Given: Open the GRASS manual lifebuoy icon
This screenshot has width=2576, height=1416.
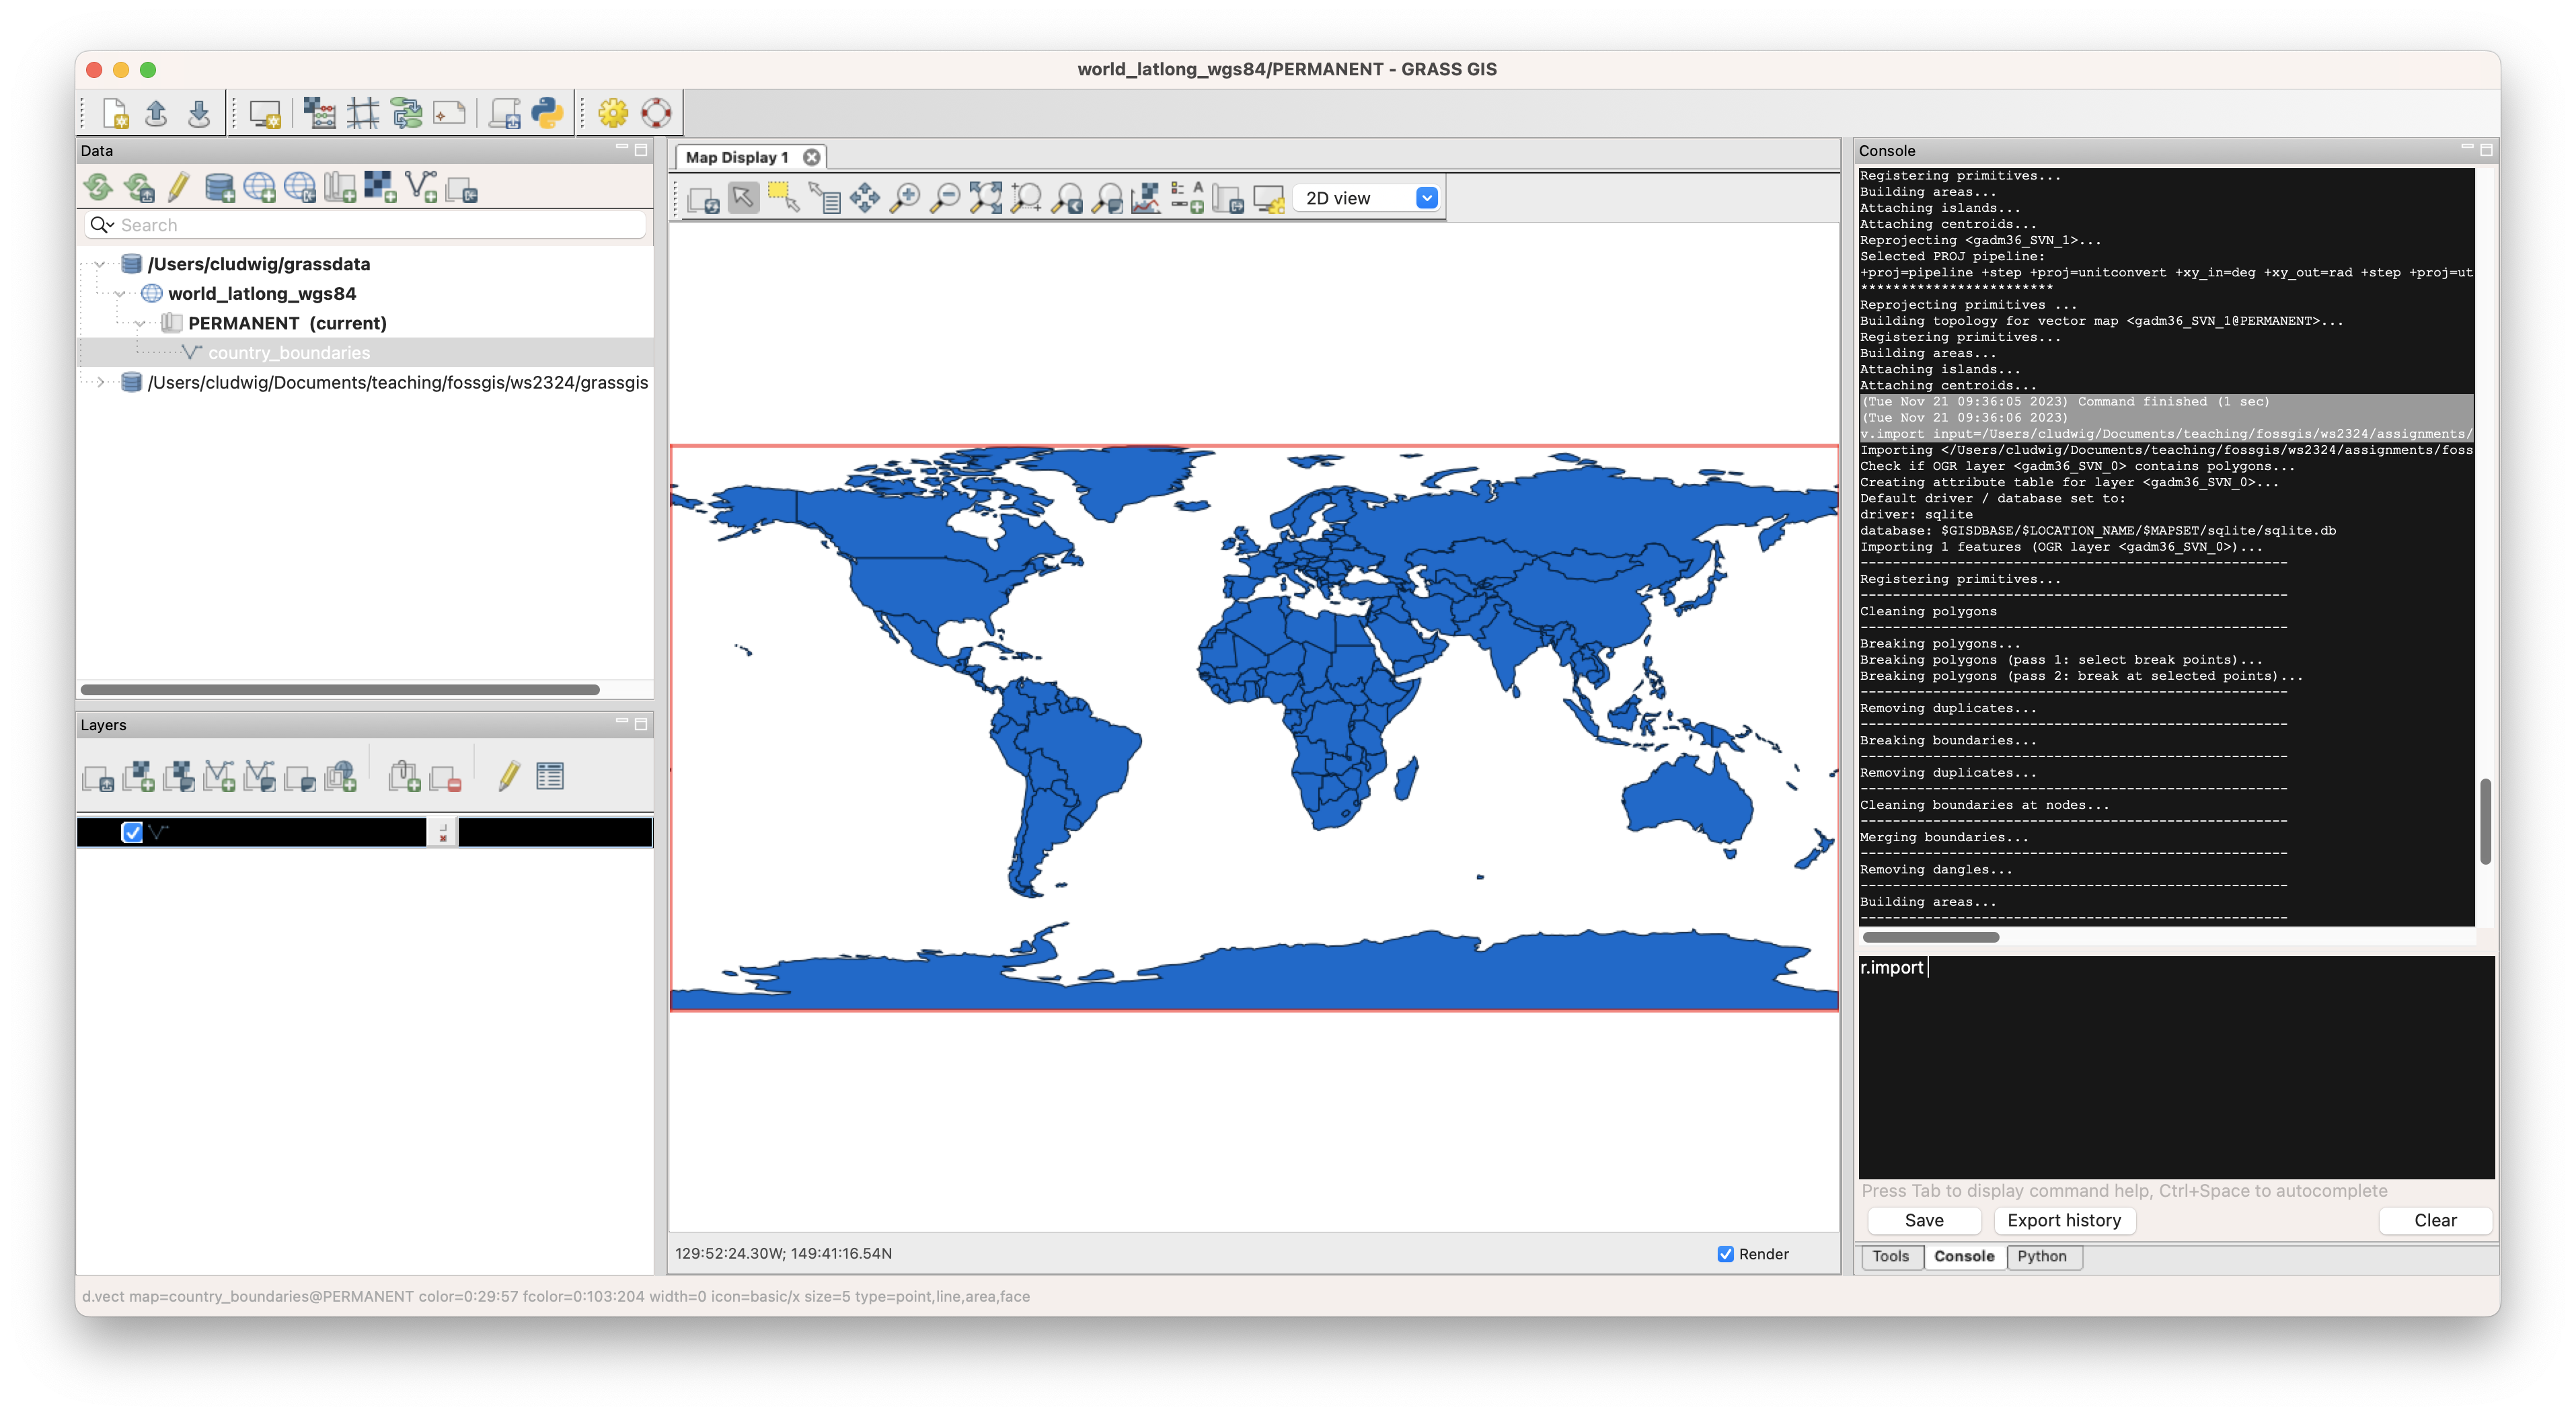Looking at the screenshot, I should 656,113.
